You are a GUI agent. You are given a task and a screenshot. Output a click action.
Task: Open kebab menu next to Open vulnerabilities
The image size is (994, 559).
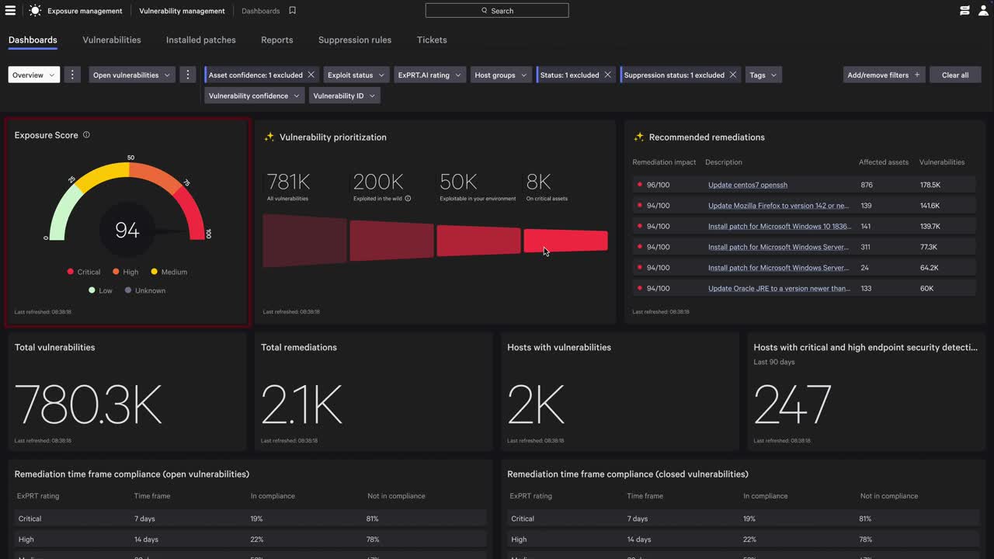187,75
